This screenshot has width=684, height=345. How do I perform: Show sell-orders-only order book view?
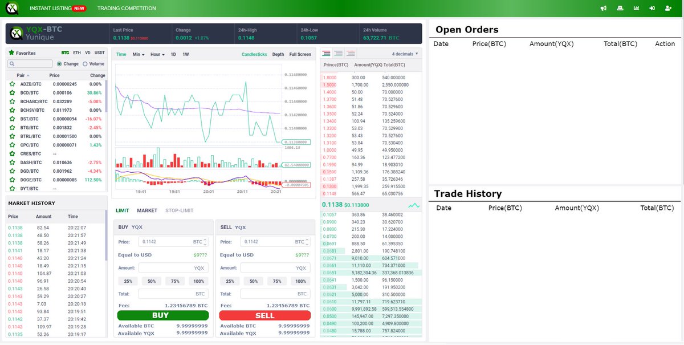352,53
